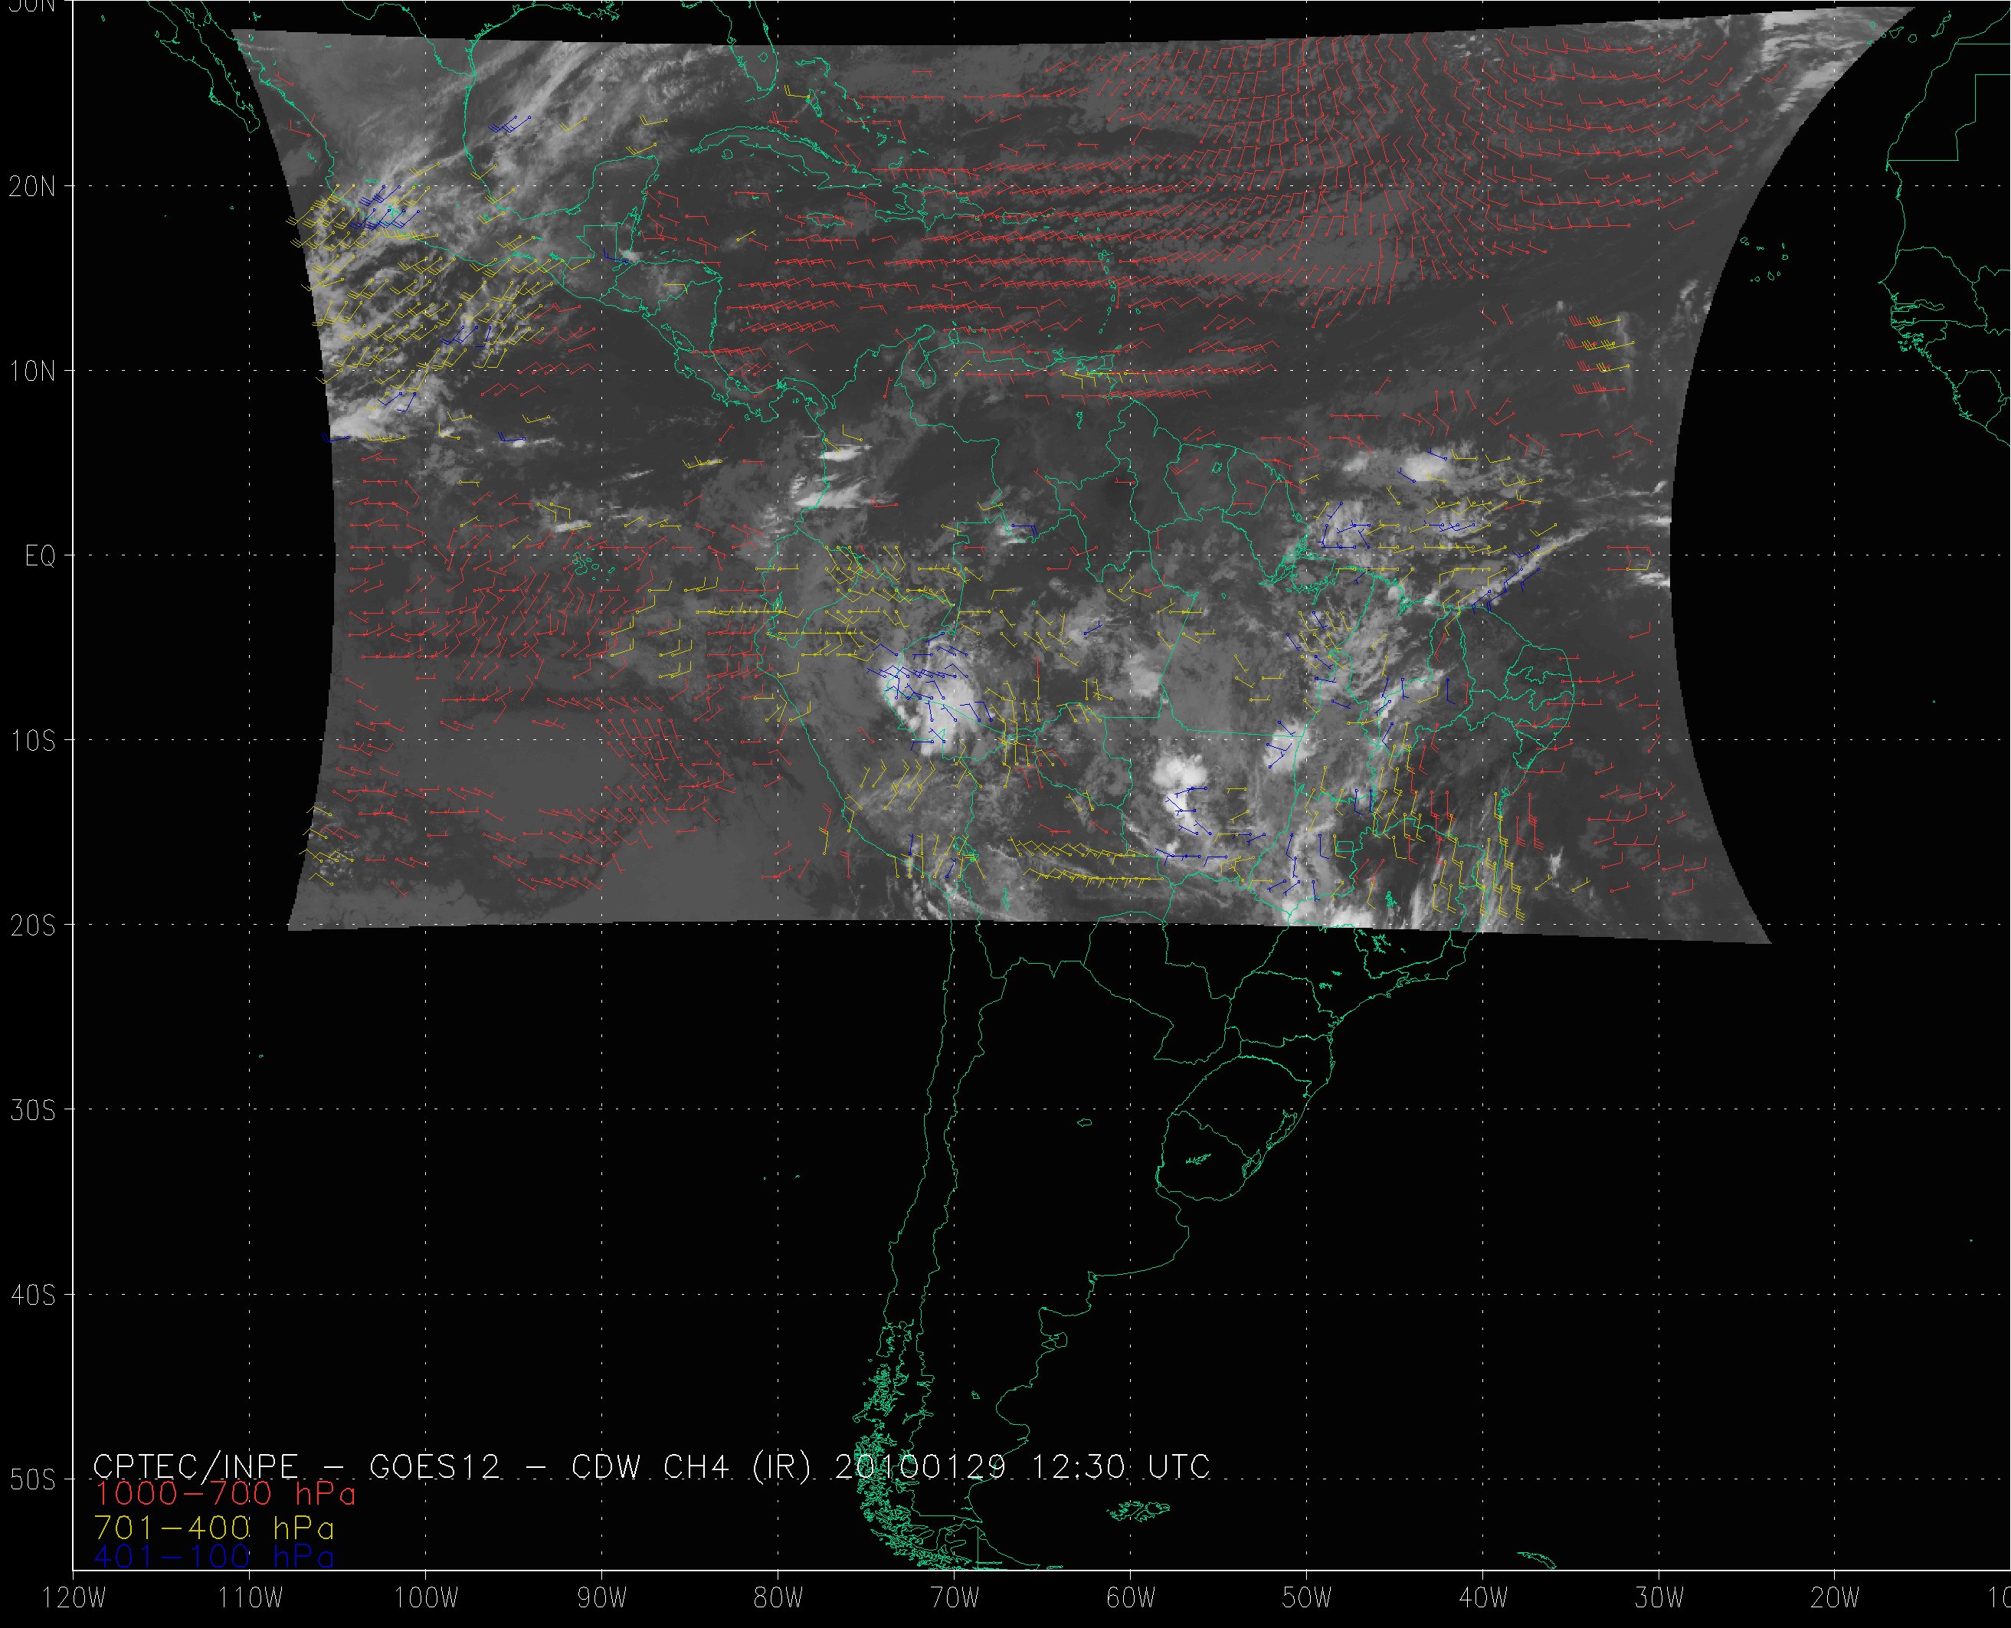The width and height of the screenshot is (2011, 1628).
Task: Click the 90W longitude label
Action: point(602,1599)
